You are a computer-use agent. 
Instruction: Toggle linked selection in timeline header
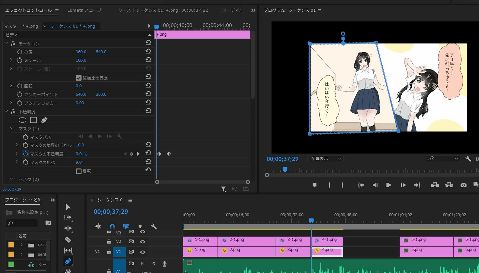point(126,226)
